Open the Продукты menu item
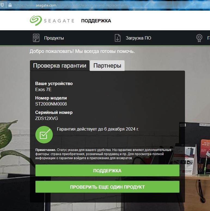210x211 pixels. pyautogui.click(x=54, y=38)
